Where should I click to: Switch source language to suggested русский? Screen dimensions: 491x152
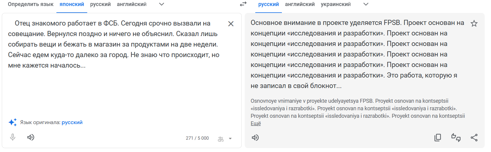(x=72, y=122)
